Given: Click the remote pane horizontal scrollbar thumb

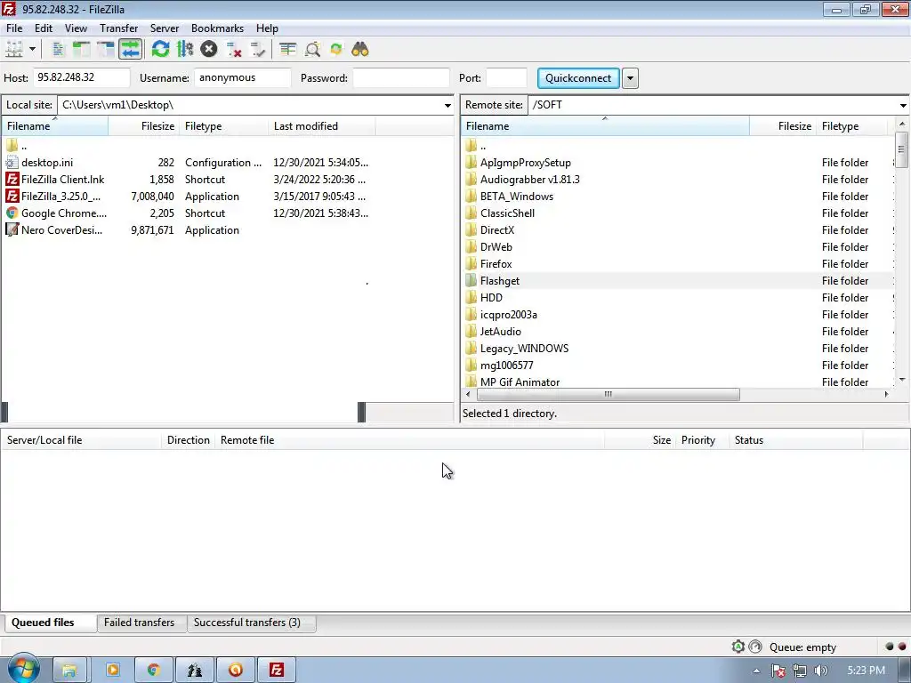Looking at the screenshot, I should [609, 394].
